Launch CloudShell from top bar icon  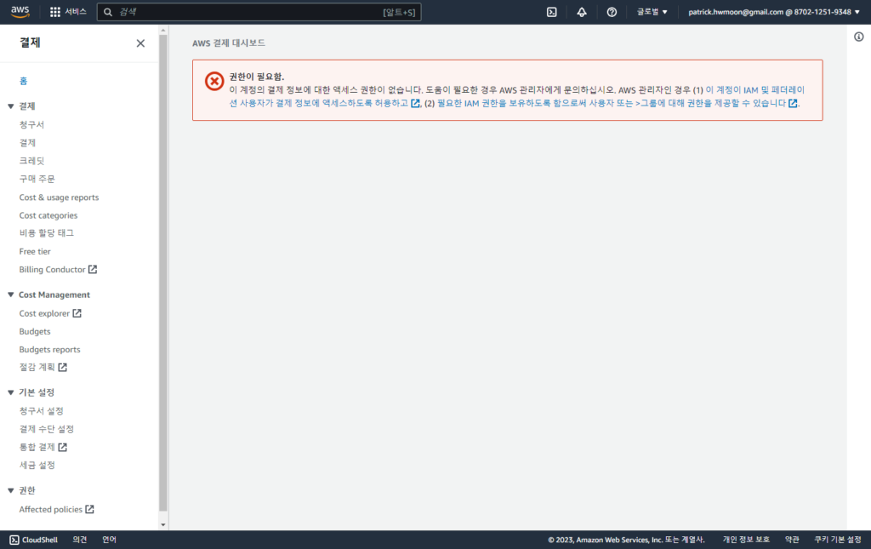pyautogui.click(x=551, y=12)
